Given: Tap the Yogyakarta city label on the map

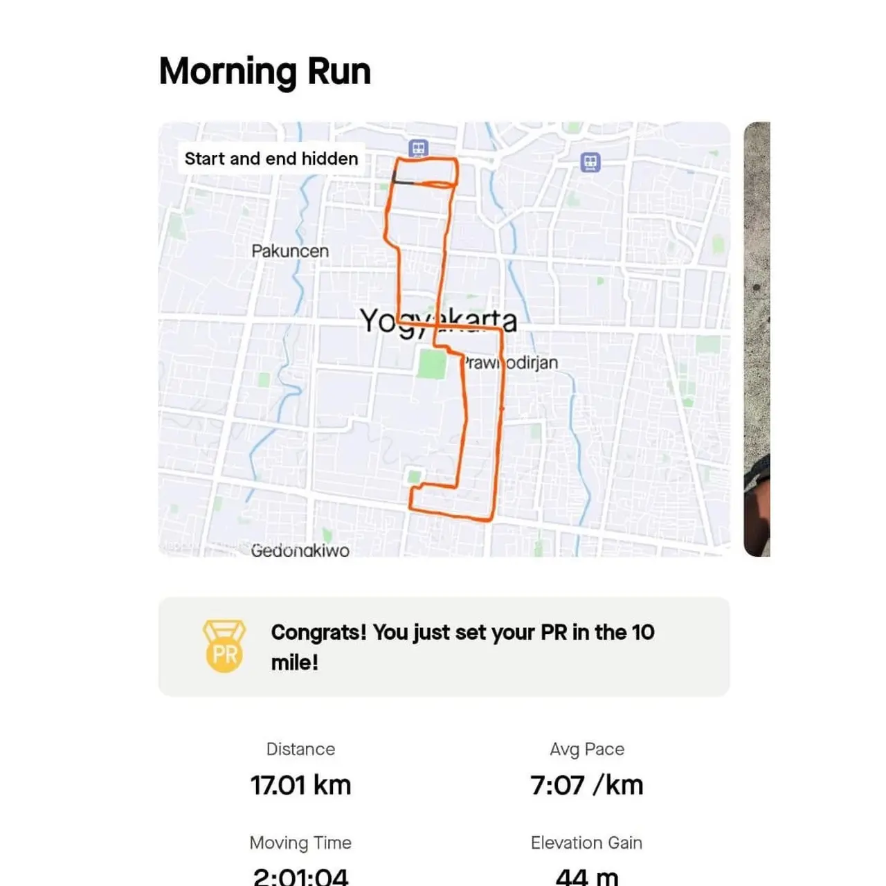Looking at the screenshot, I should point(438,321).
